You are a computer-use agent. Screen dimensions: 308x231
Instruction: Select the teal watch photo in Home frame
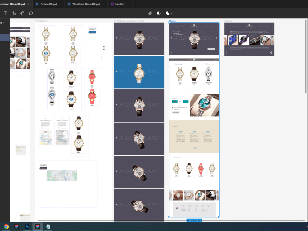click(x=205, y=105)
